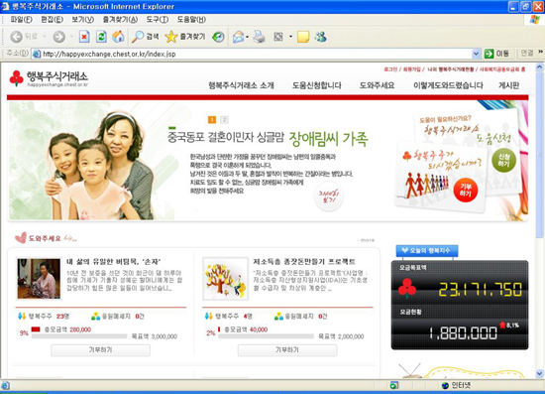Stop page loading with red X icon
545x394 pixels.
coord(84,37)
